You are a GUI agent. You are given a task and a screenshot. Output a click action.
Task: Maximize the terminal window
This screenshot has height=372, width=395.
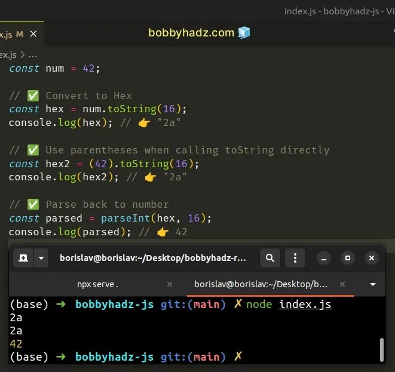pyautogui.click(x=348, y=258)
